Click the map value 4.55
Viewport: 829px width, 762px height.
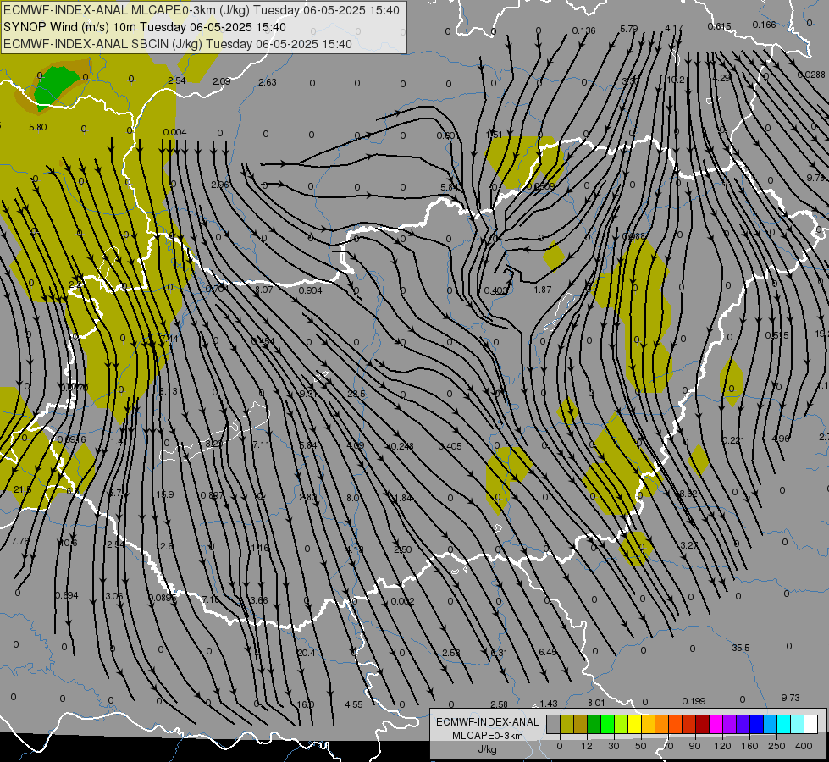(354, 704)
